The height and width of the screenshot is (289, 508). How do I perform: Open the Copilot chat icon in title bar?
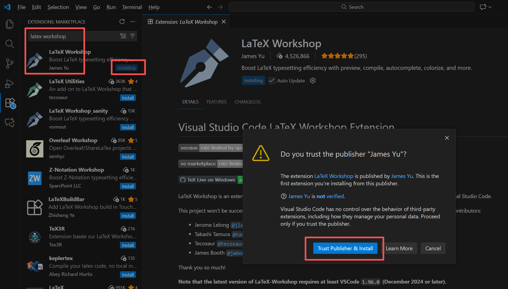[483, 7]
